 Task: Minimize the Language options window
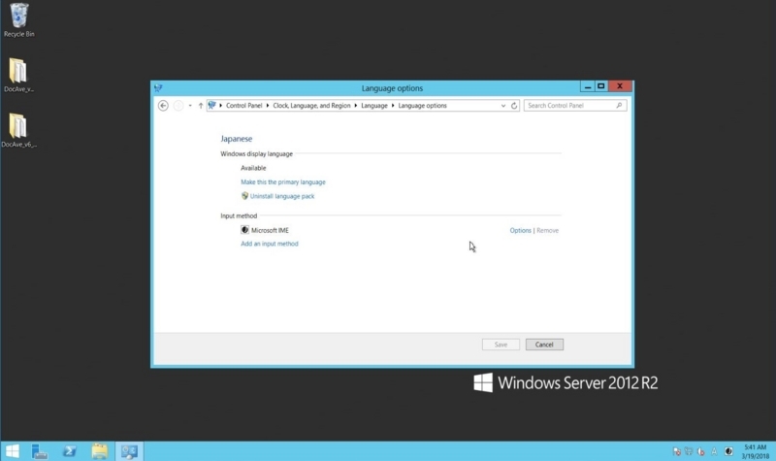pyautogui.click(x=588, y=86)
